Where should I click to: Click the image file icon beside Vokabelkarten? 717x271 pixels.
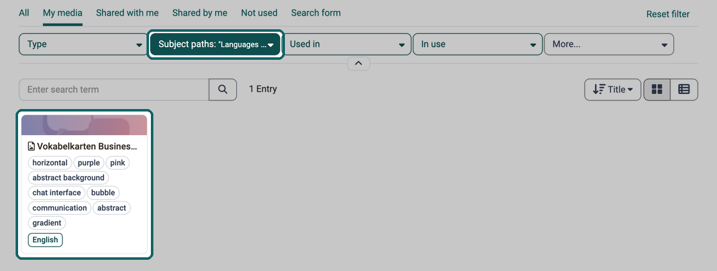coord(31,146)
